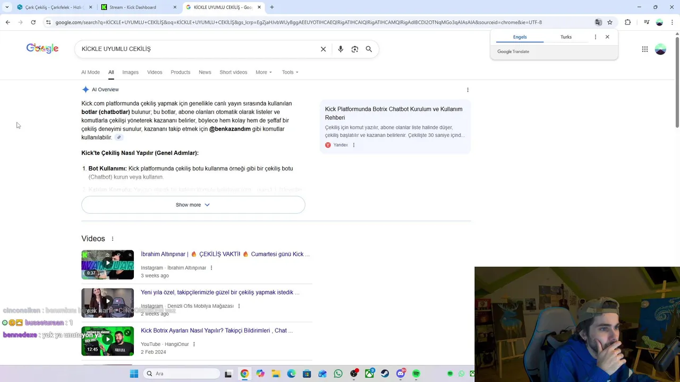
Task: Play the 12:45 HangiOnur video thumbnail
Action: (x=107, y=341)
